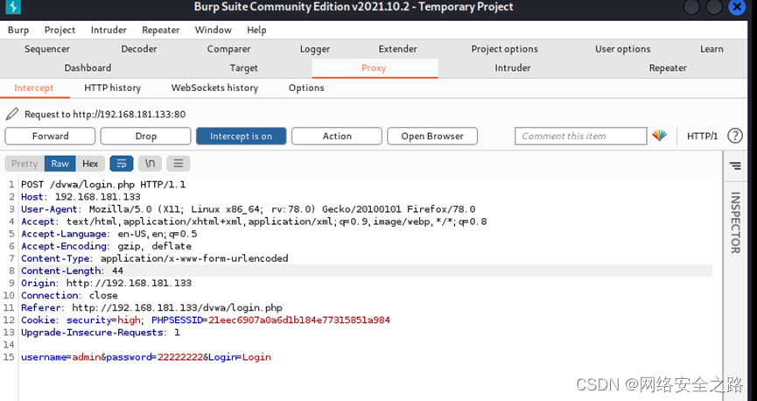Open the Project menu

pos(60,30)
